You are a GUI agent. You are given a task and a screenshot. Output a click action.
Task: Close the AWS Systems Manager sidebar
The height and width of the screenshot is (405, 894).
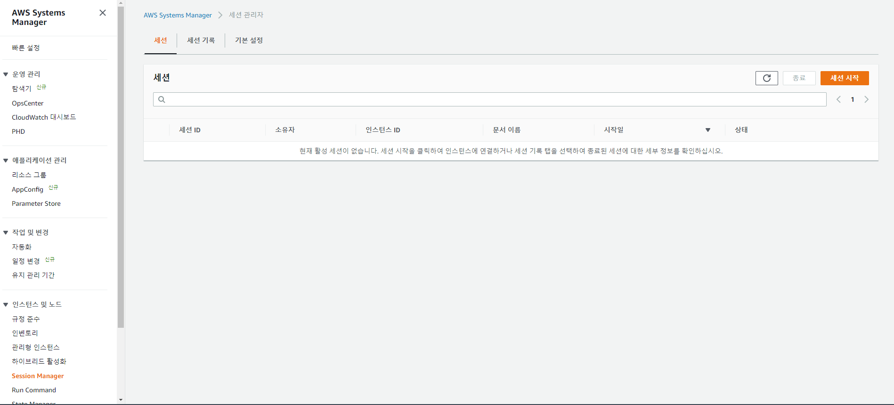103,13
